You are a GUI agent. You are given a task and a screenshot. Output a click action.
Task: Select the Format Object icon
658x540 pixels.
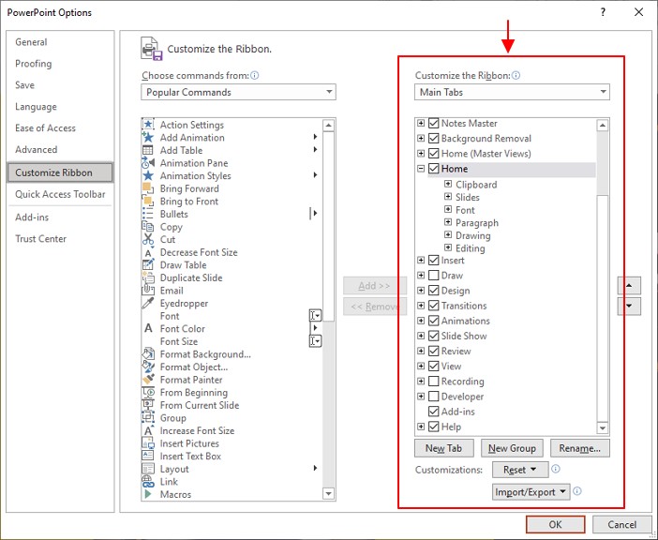click(x=148, y=367)
